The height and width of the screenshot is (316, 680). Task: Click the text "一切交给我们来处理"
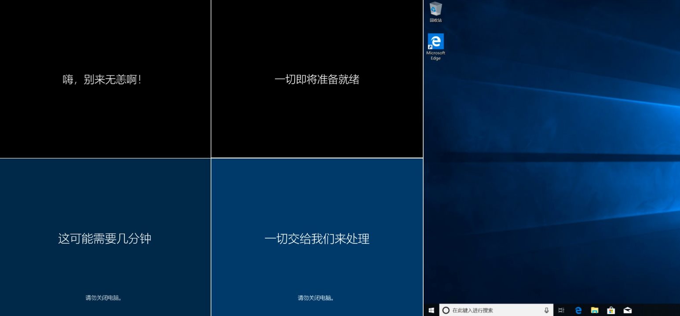[317, 239]
